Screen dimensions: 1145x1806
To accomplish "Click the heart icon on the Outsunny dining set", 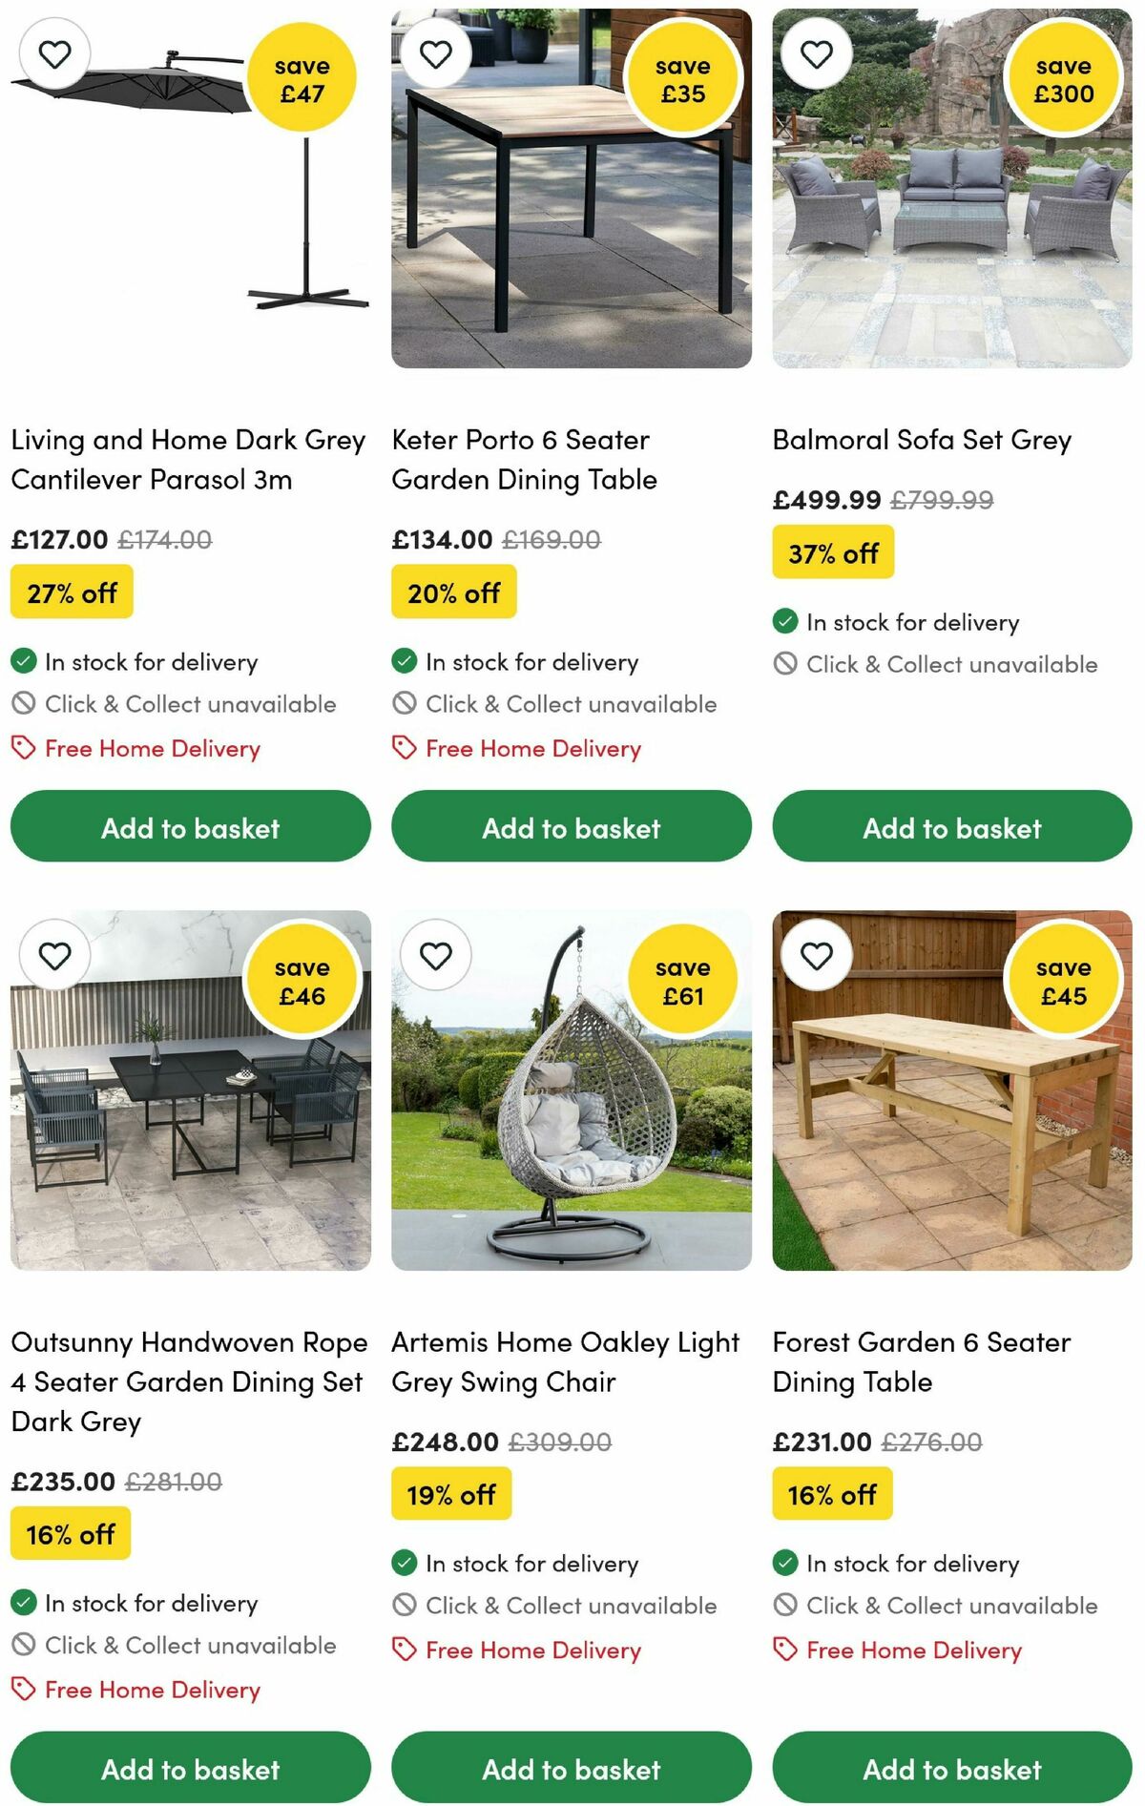I will click(x=55, y=955).
